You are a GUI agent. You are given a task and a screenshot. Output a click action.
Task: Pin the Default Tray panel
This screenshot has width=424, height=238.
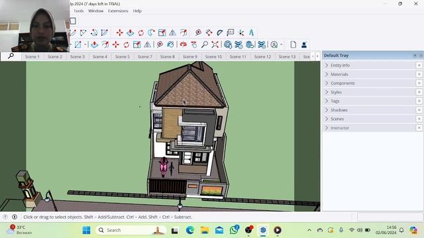pyautogui.click(x=415, y=56)
